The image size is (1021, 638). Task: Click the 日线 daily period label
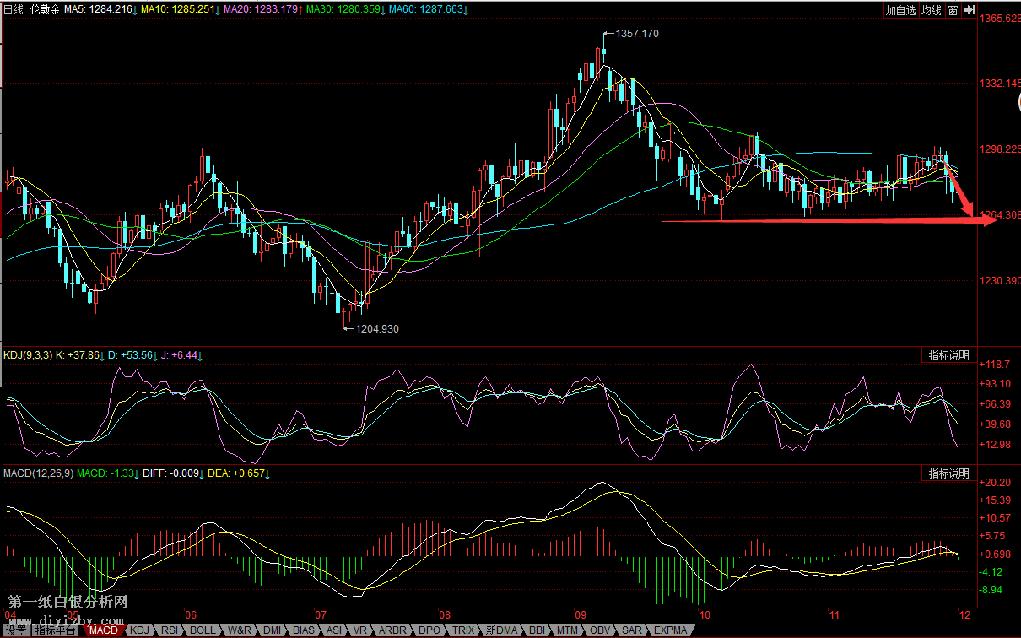[14, 9]
